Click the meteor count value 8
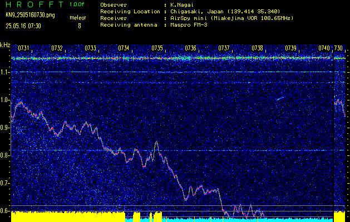The height and width of the screenshot is (222, 350). click(x=79, y=26)
